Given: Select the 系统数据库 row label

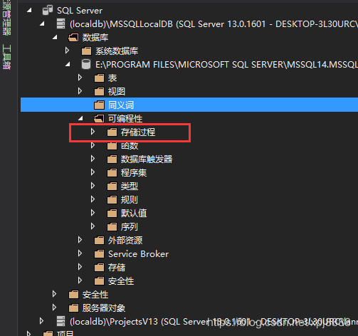Looking at the screenshot, I should (117, 51).
